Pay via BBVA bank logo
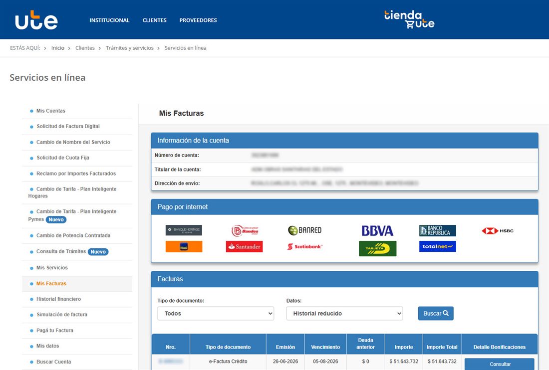This screenshot has height=370, width=549. [x=377, y=230]
